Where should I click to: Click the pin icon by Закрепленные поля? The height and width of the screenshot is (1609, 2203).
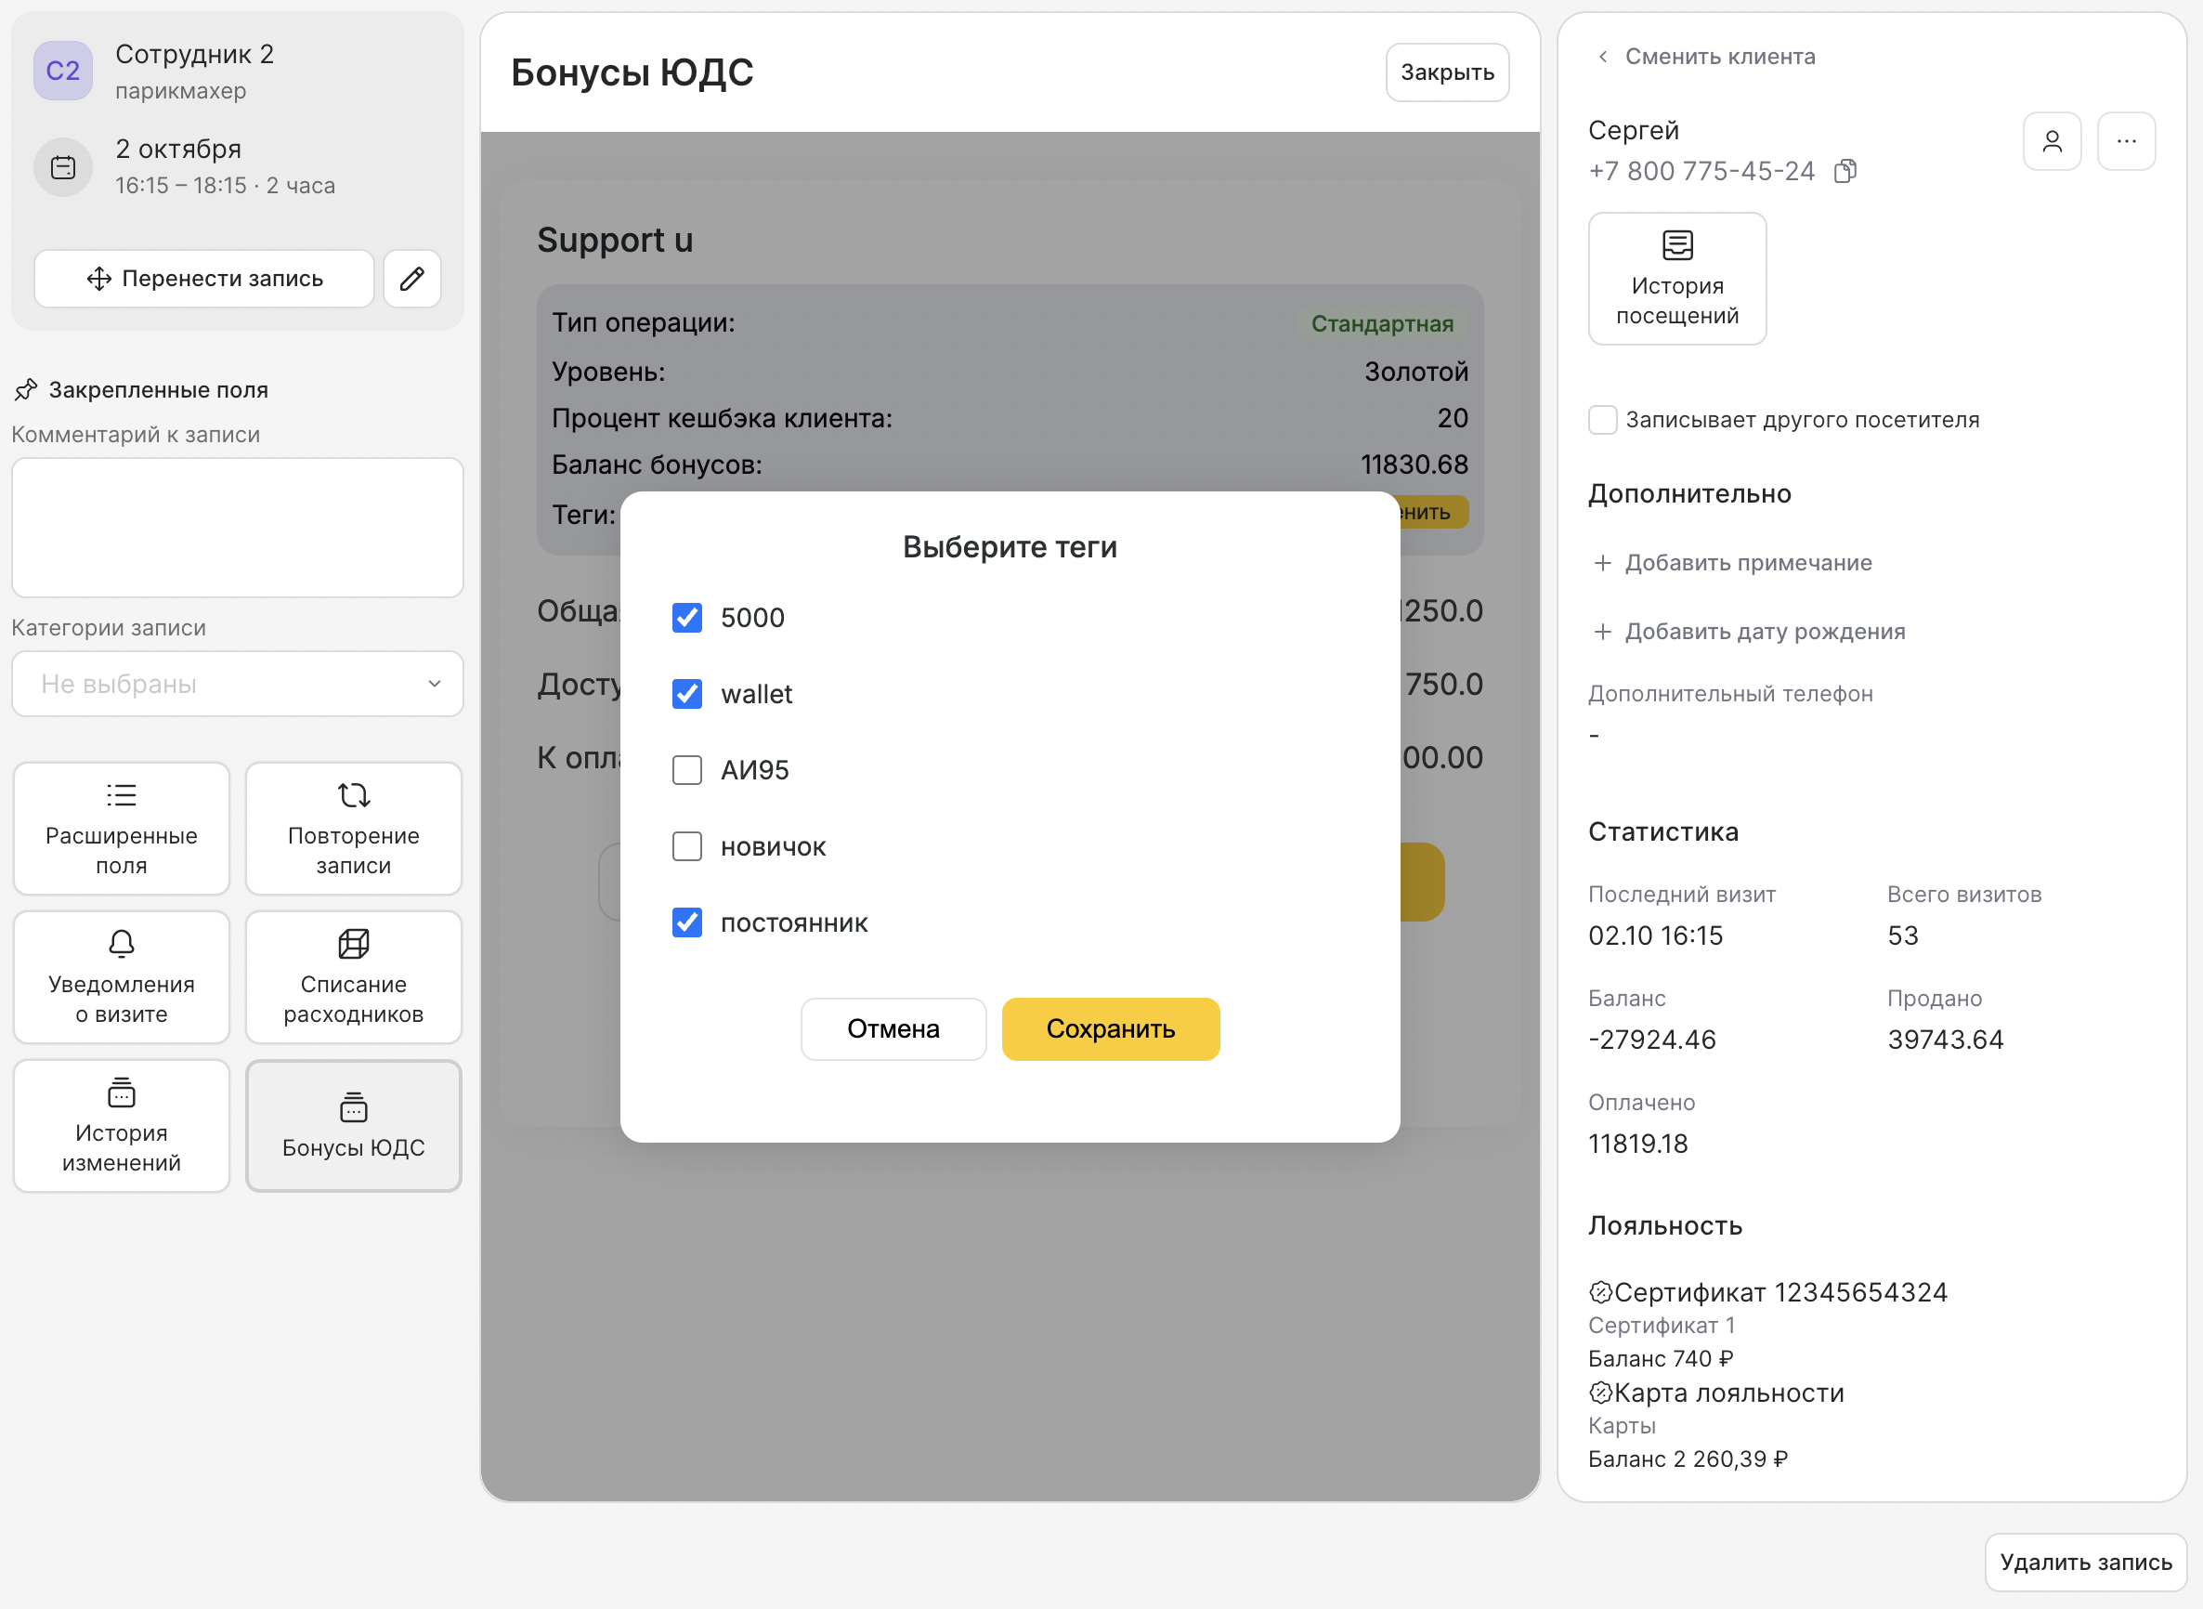click(x=26, y=389)
